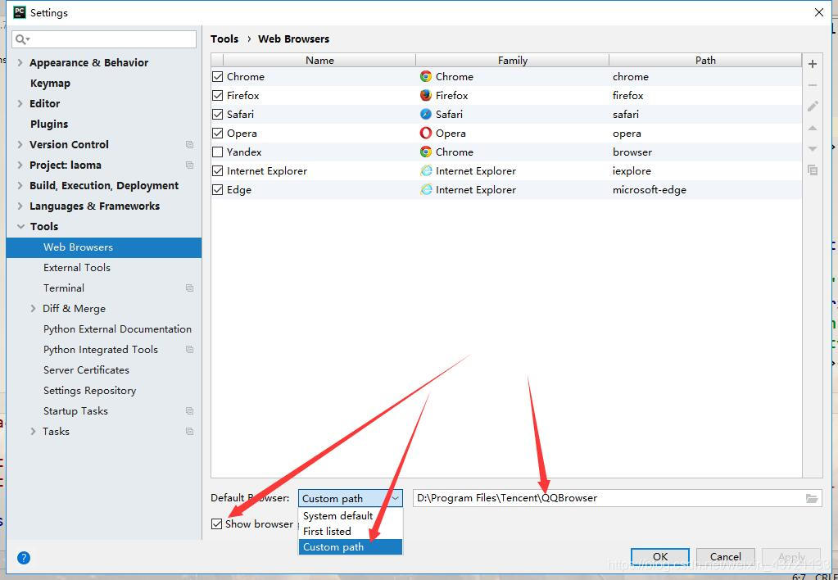
Task: Click the Apply button
Action: coord(791,556)
